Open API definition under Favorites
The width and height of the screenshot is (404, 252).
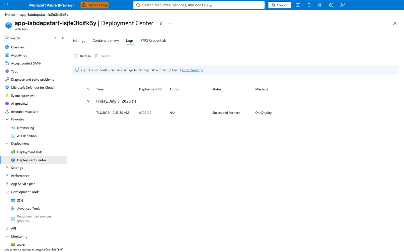tap(27, 136)
